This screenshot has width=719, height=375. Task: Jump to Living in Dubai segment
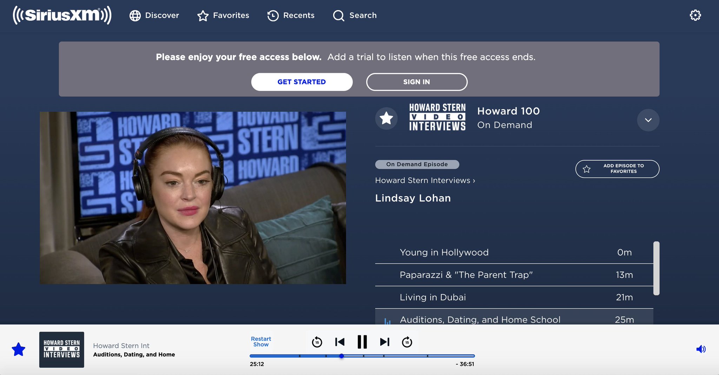tap(514, 297)
